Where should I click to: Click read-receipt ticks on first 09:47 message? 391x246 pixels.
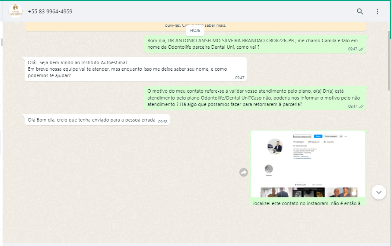point(361,49)
